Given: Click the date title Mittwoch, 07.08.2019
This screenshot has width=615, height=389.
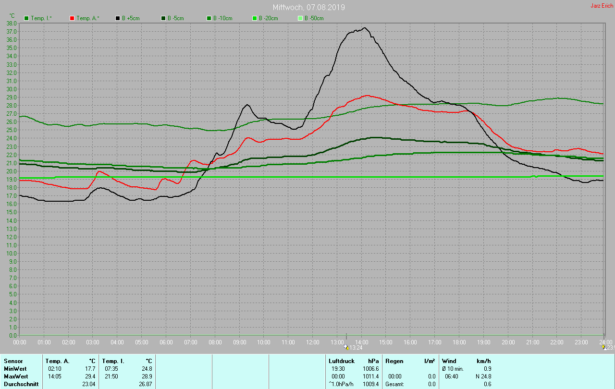Looking at the screenshot, I should [x=308, y=8].
